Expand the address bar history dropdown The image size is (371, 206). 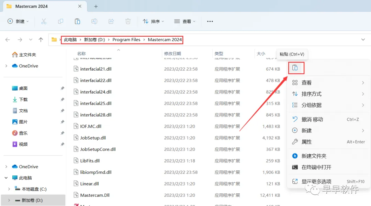pyautogui.click(x=363, y=40)
